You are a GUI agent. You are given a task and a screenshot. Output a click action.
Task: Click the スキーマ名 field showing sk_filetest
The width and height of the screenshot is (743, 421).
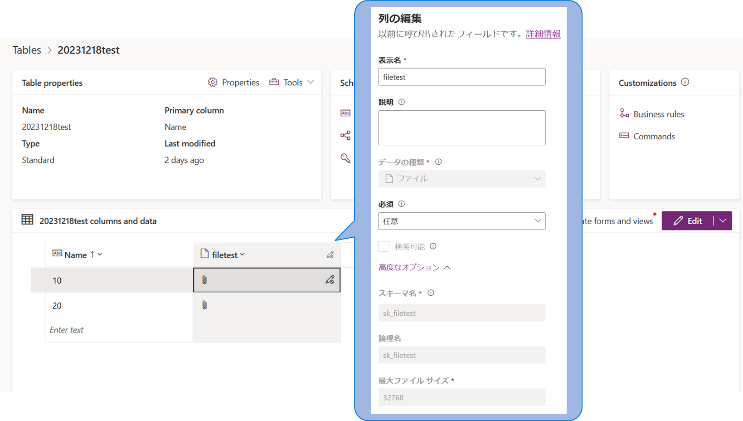pyautogui.click(x=462, y=313)
